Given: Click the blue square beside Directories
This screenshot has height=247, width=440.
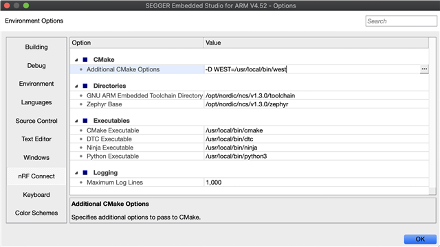Looking at the screenshot, I should (85, 86).
